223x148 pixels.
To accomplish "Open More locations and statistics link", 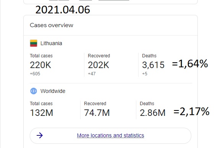I will [110, 135].
